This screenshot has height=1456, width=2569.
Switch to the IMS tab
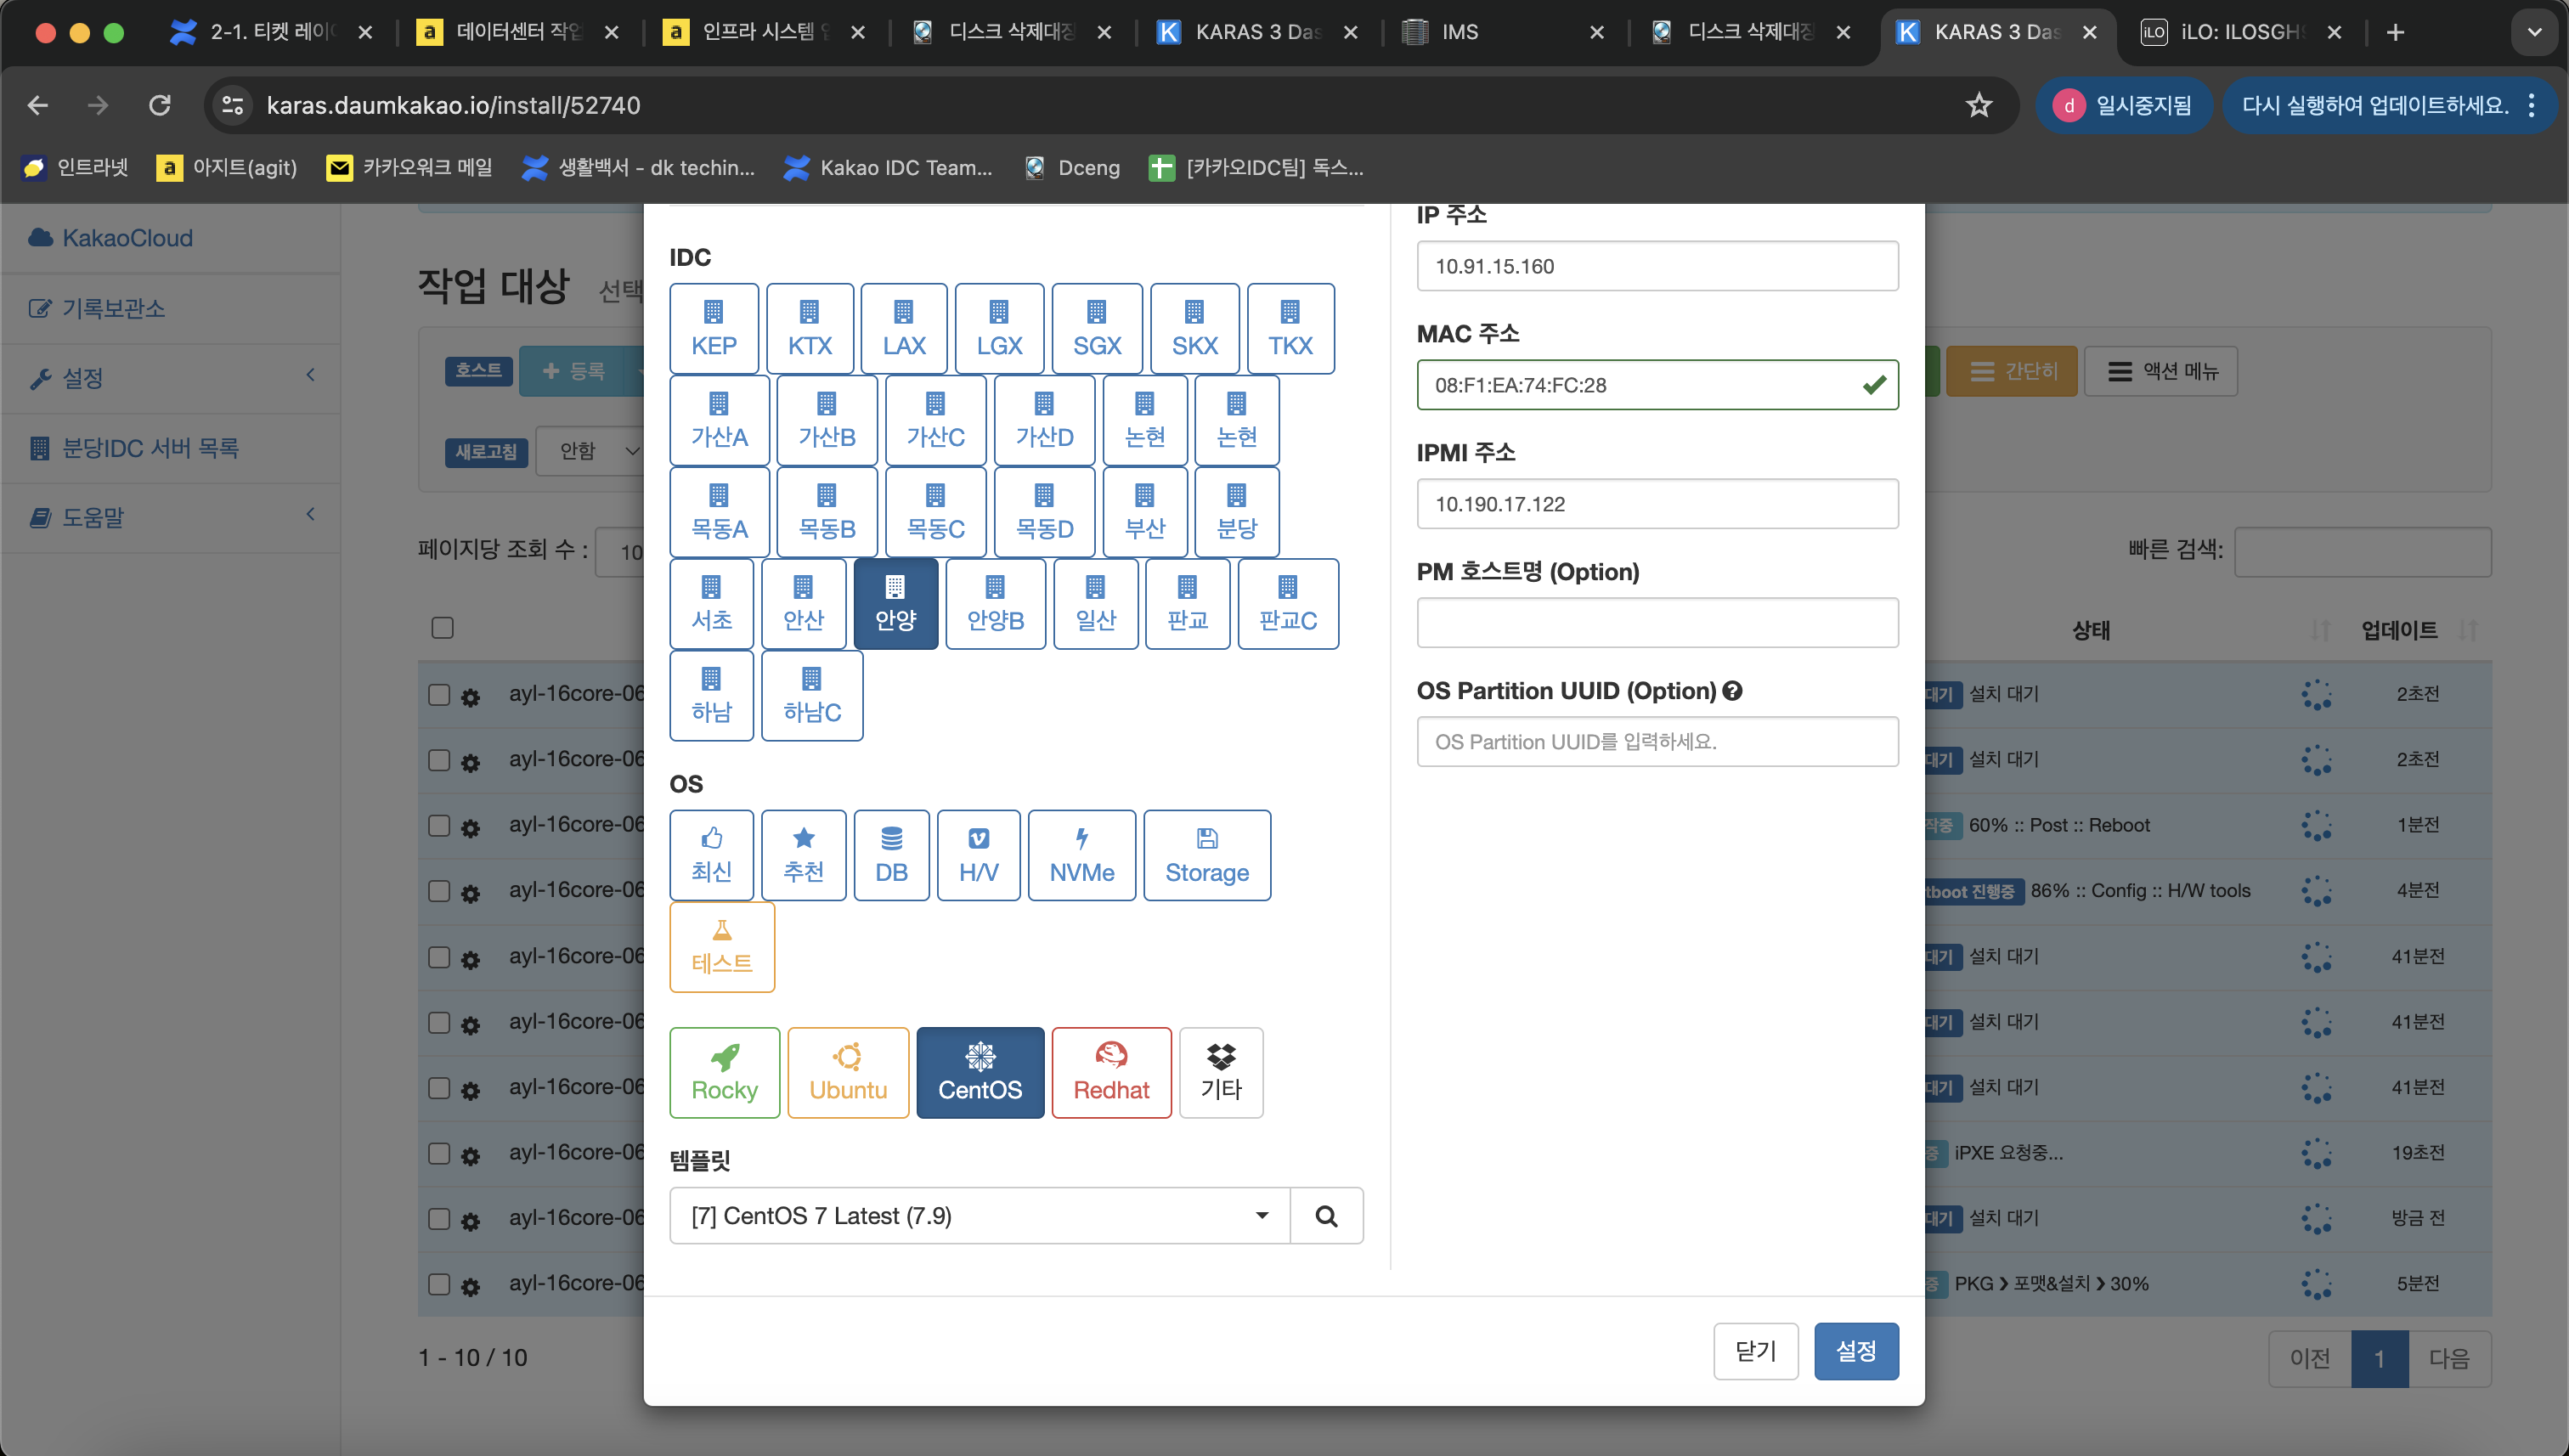coord(1504,32)
